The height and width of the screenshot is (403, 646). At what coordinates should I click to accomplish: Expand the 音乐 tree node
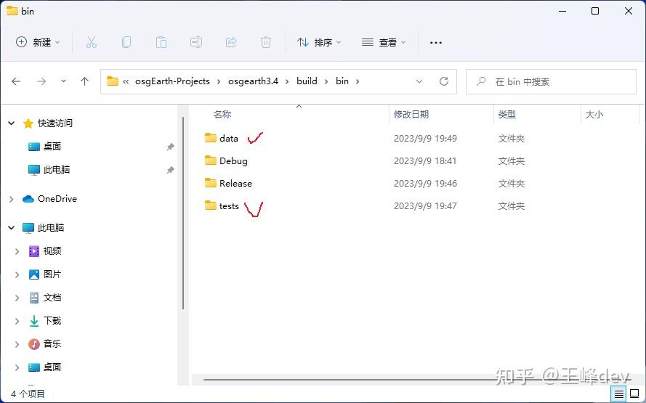point(17,343)
